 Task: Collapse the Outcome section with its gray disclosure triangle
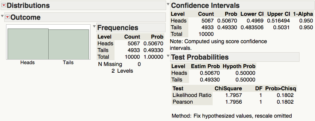2,16
